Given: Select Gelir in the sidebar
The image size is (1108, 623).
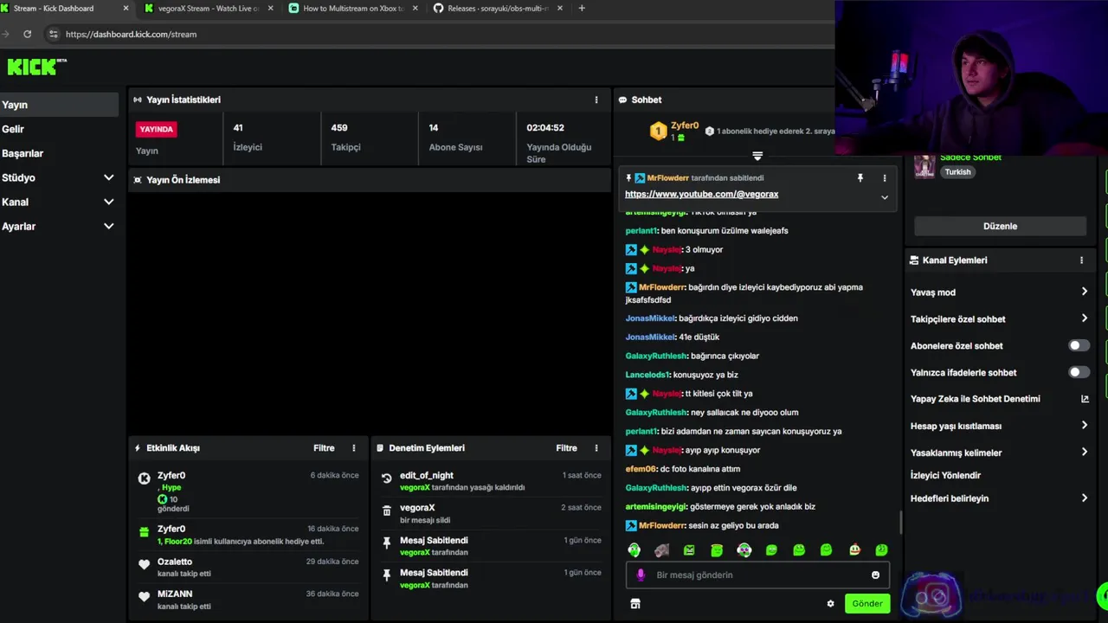Looking at the screenshot, I should (x=59, y=129).
